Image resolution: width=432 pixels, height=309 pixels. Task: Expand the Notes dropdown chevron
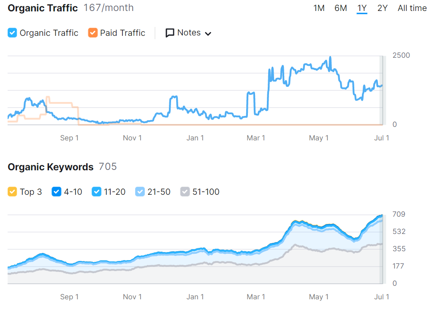coord(208,33)
